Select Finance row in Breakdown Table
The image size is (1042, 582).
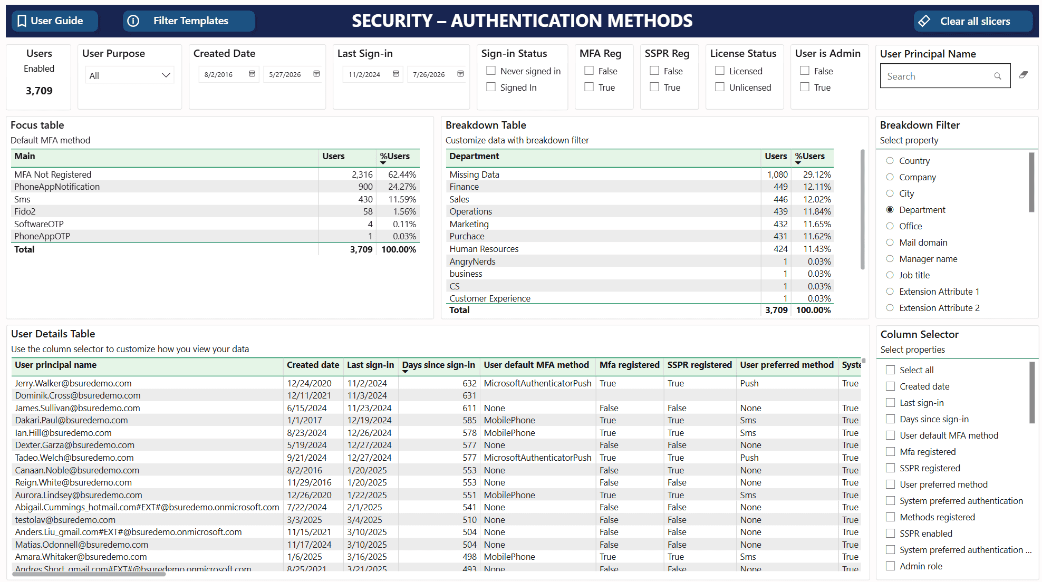640,187
